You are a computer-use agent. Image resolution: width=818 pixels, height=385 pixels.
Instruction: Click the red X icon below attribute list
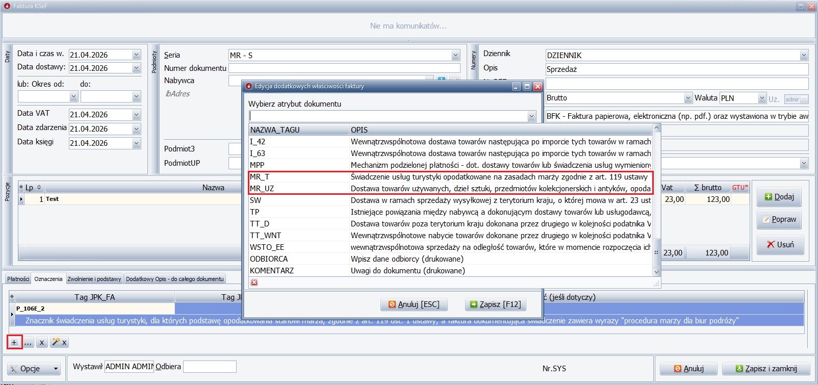(x=254, y=283)
